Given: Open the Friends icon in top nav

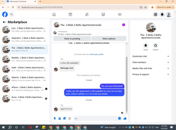Looking at the screenshot, I should 87,14.
